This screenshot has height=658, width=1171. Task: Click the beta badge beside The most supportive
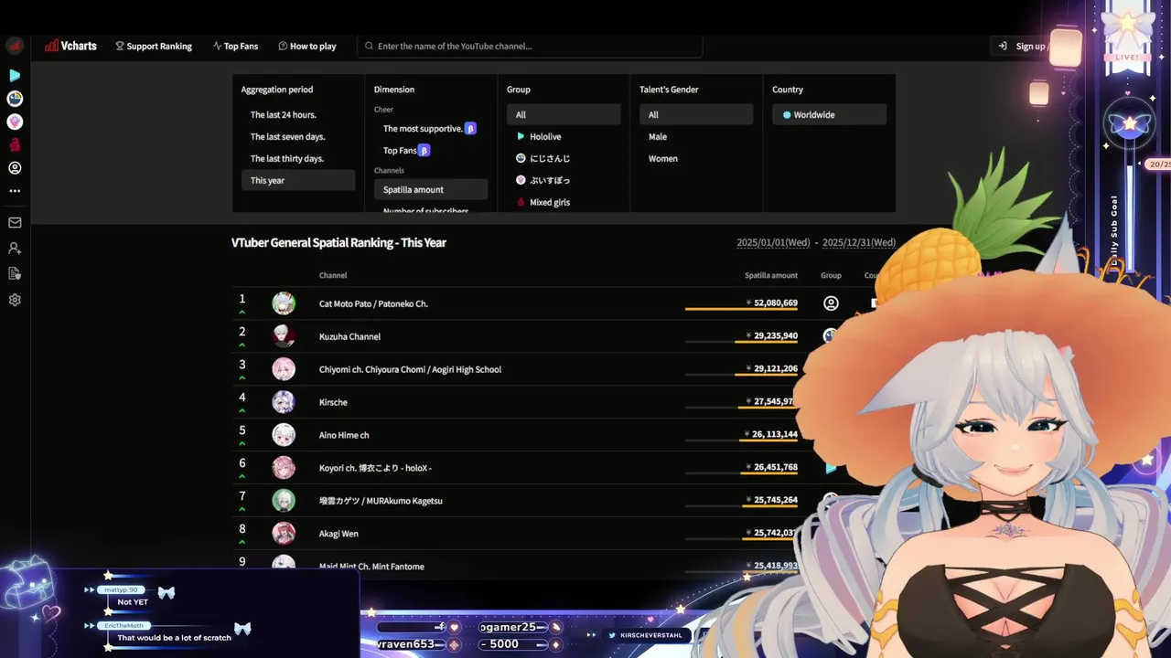coord(470,129)
